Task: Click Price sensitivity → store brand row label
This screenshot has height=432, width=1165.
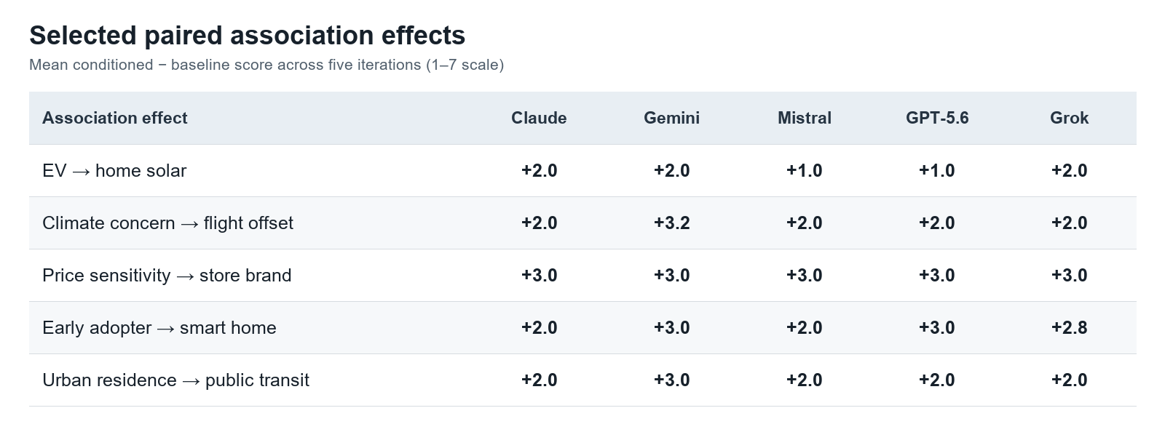Action: pyautogui.click(x=167, y=276)
